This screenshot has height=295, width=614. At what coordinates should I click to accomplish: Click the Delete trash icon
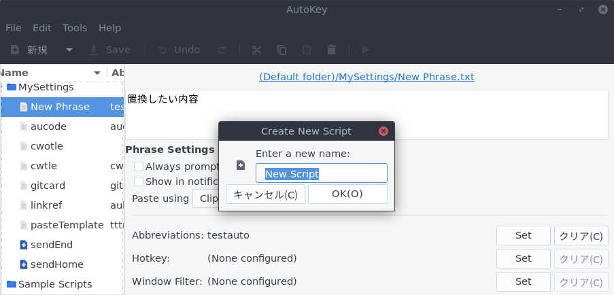tap(331, 50)
